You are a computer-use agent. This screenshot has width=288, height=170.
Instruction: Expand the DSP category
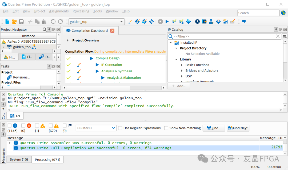pyautogui.click(x=182, y=76)
